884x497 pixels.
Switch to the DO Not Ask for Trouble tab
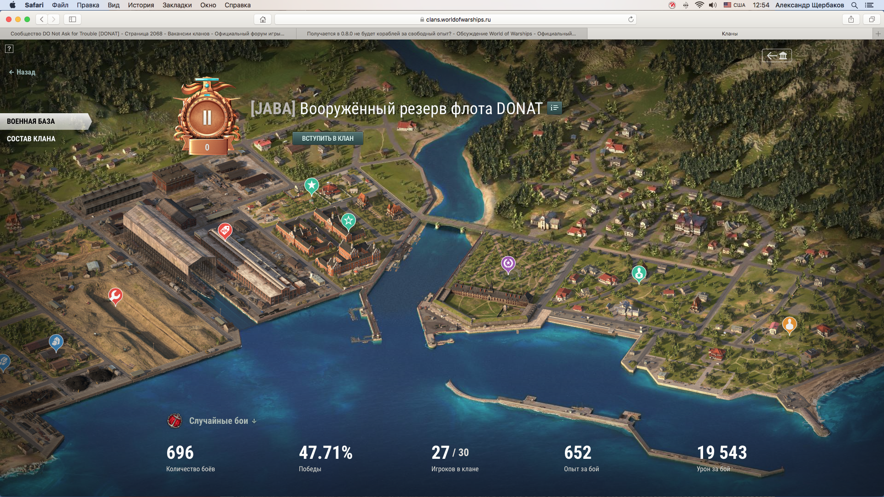tap(147, 34)
